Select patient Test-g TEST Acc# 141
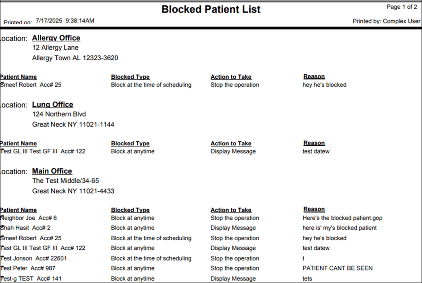422x283 pixels. 31,279
